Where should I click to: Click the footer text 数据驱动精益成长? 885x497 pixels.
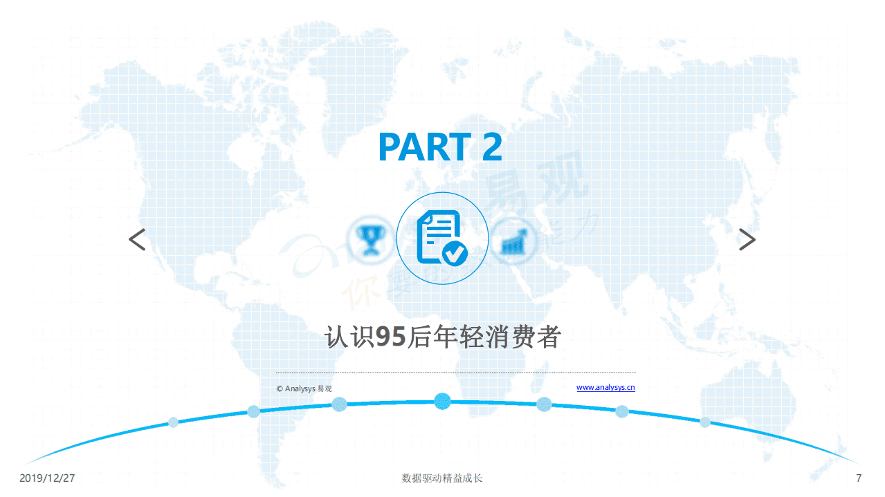click(x=441, y=478)
